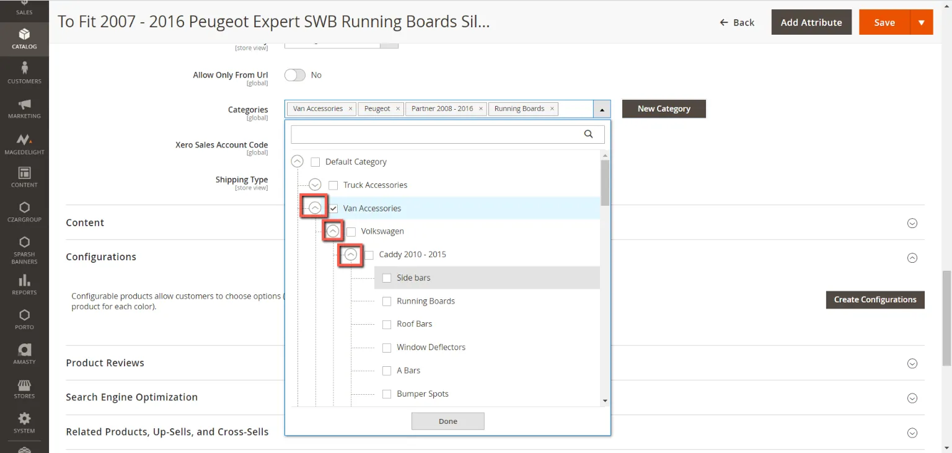Screen dimensions: 952x453
Task: Click the category list scroll-down arrow
Action: 606,401
